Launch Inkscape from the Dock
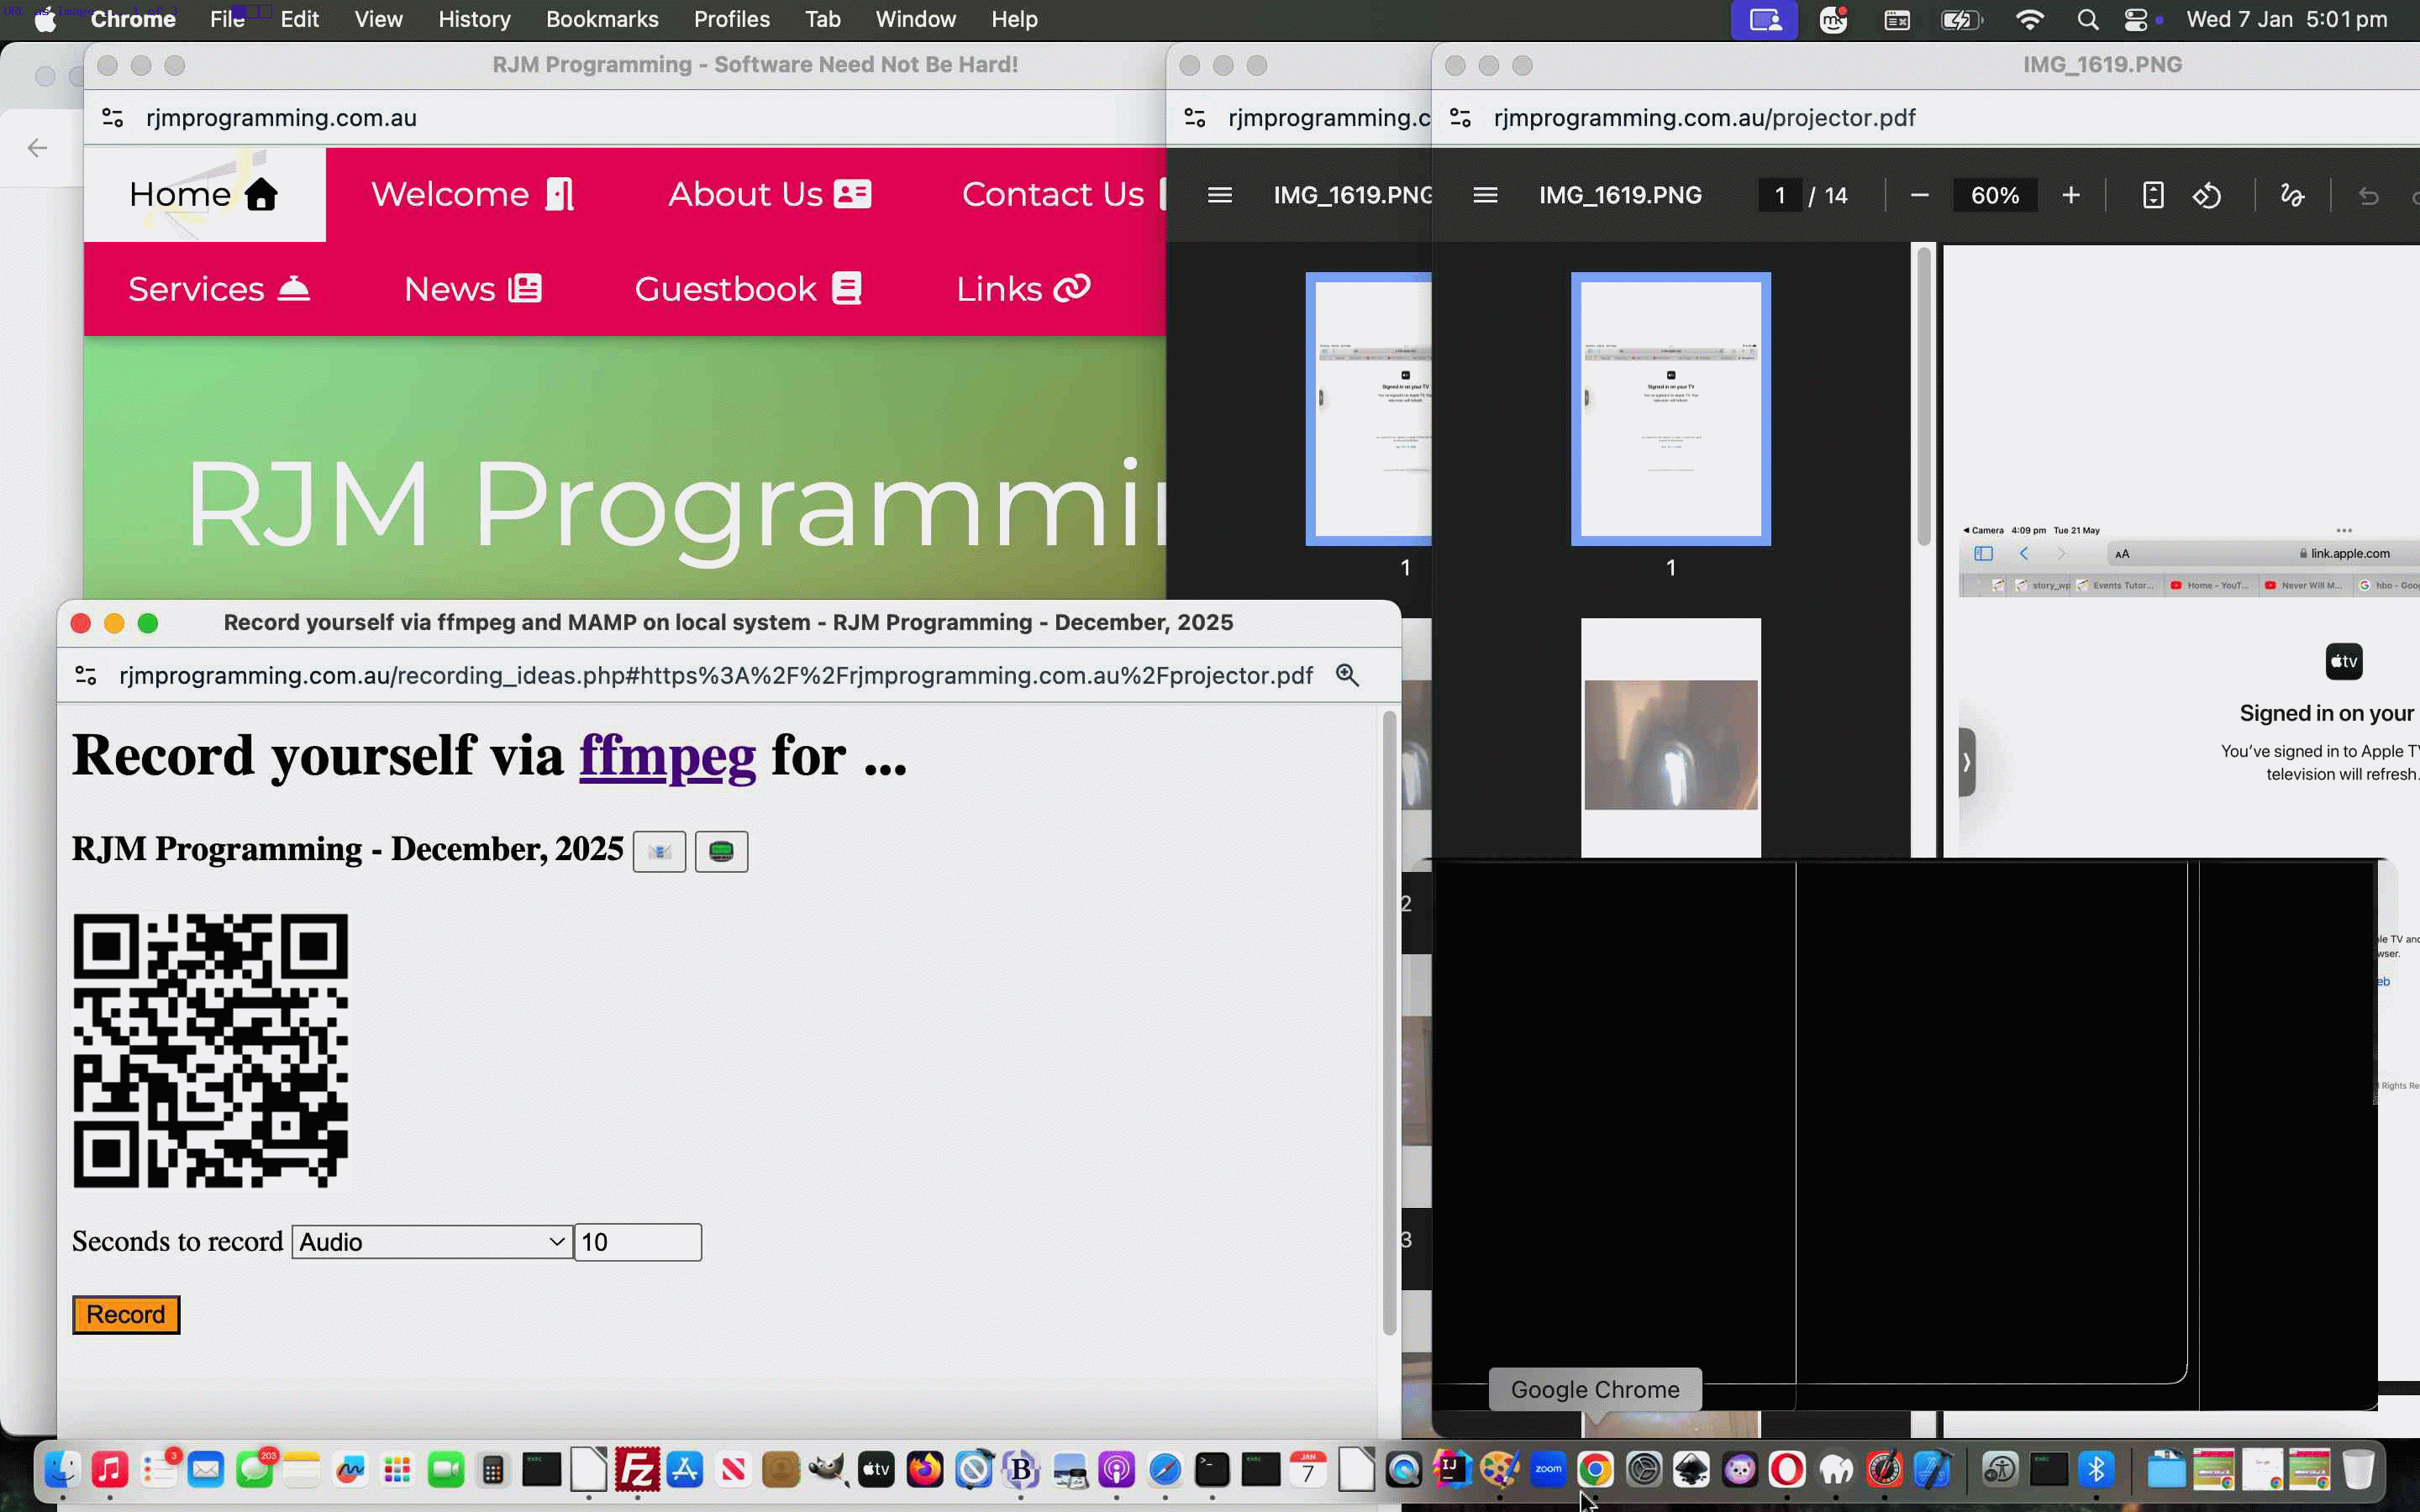The image size is (2420, 1512). pyautogui.click(x=1692, y=1470)
